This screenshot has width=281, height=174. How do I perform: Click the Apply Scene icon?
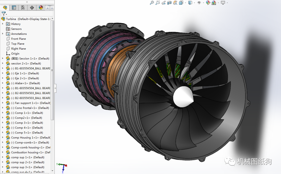pos(214,3)
